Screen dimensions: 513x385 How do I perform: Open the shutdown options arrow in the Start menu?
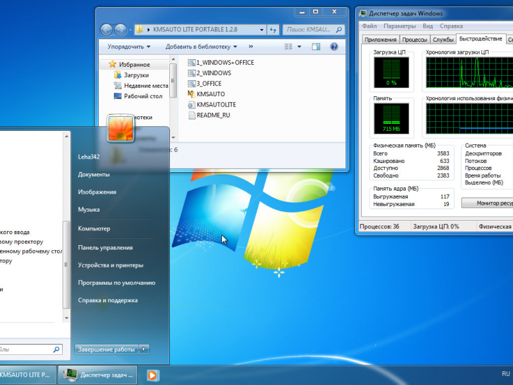tap(144, 349)
